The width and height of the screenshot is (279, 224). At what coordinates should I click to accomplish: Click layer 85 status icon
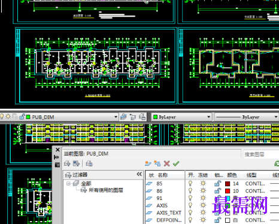click(x=149, y=184)
